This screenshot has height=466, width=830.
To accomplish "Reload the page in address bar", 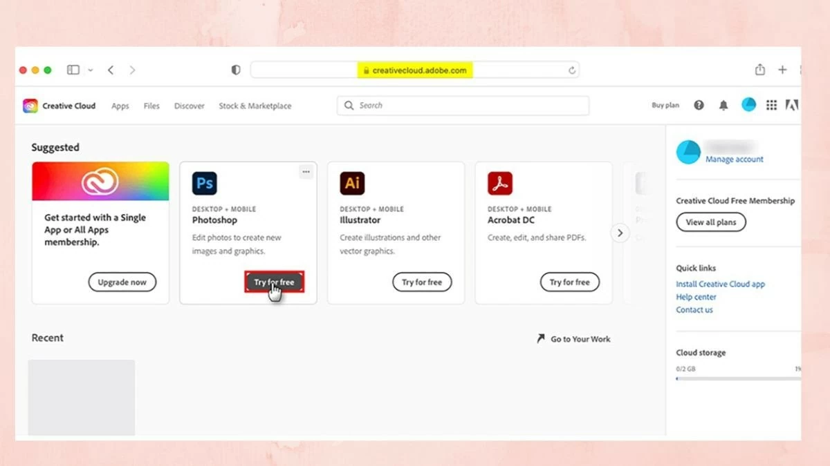I will [572, 70].
